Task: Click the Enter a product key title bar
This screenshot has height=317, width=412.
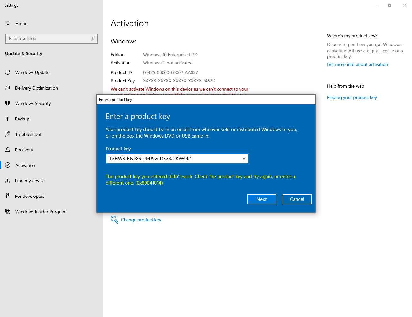Action: tap(206, 100)
